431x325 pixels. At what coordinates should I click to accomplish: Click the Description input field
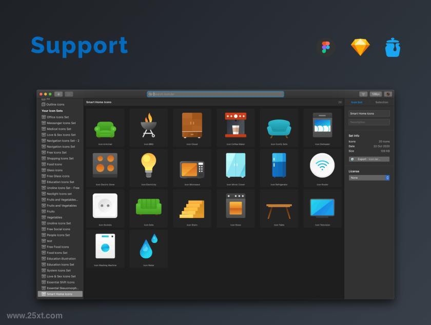click(x=369, y=122)
